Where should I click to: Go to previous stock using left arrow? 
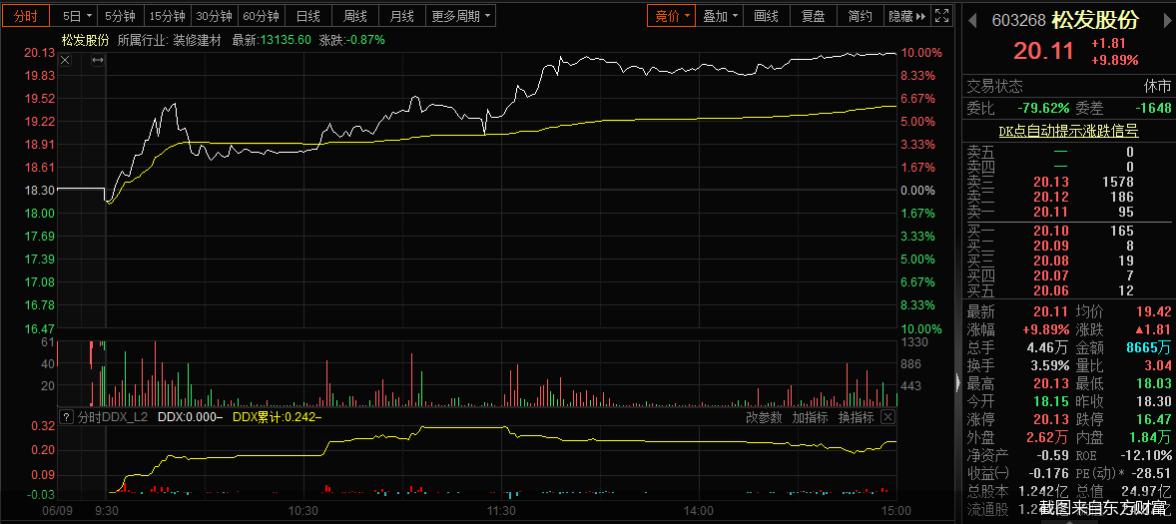click(970, 19)
